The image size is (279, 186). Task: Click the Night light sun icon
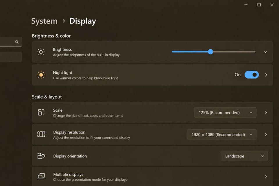[41, 75]
